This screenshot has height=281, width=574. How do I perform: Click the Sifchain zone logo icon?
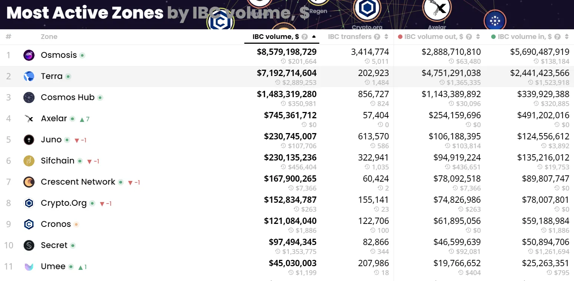pos(29,161)
